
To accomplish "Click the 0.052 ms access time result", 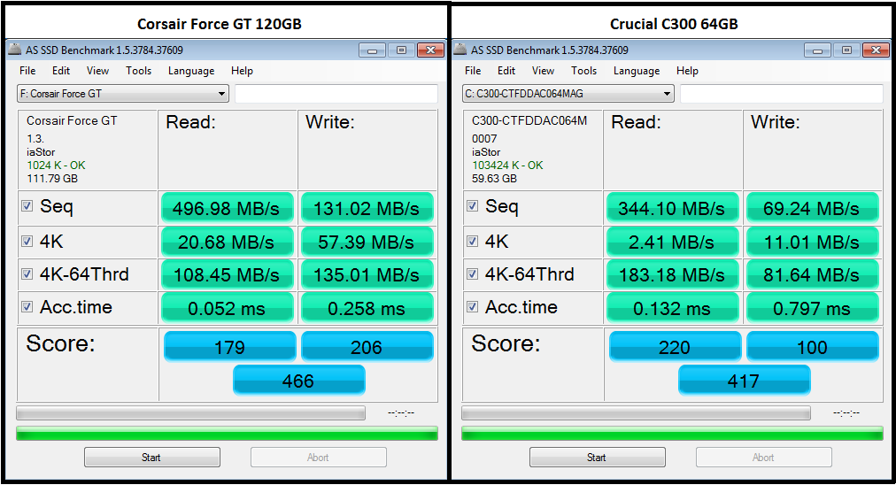I will click(x=227, y=309).
